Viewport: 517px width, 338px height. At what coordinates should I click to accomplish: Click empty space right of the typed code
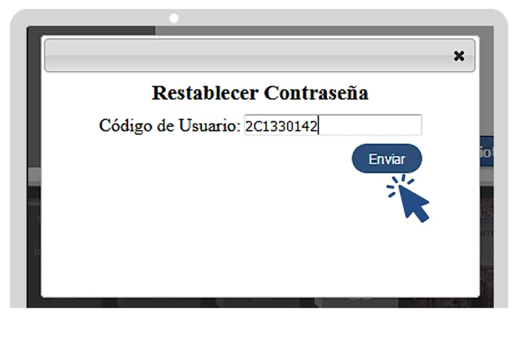tap(369, 125)
